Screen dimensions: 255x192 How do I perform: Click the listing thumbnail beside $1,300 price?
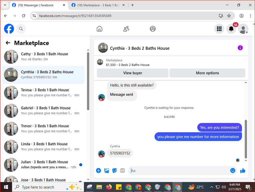click(100, 62)
